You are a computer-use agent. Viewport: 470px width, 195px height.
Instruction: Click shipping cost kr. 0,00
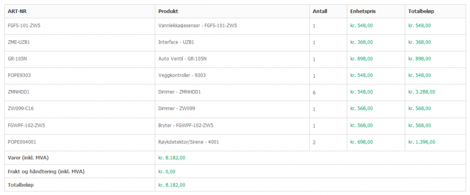[x=166, y=172]
